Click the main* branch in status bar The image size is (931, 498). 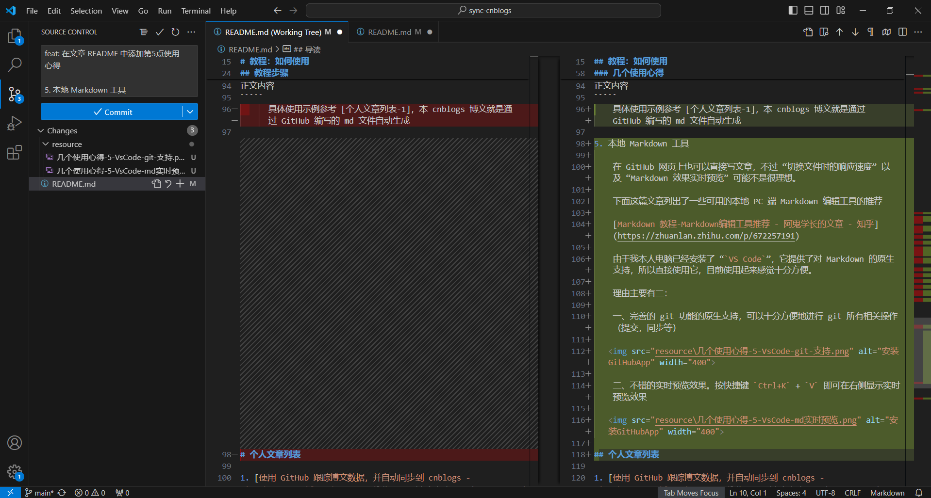pyautogui.click(x=39, y=493)
